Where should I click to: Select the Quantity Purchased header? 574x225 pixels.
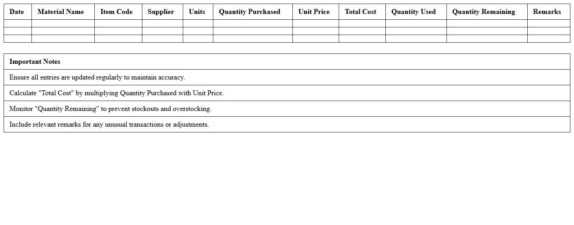(249, 12)
